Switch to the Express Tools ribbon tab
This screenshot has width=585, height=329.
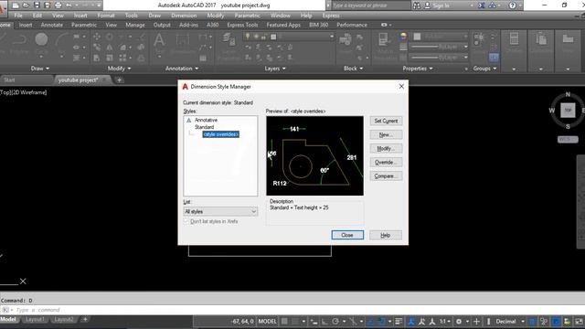242,25
